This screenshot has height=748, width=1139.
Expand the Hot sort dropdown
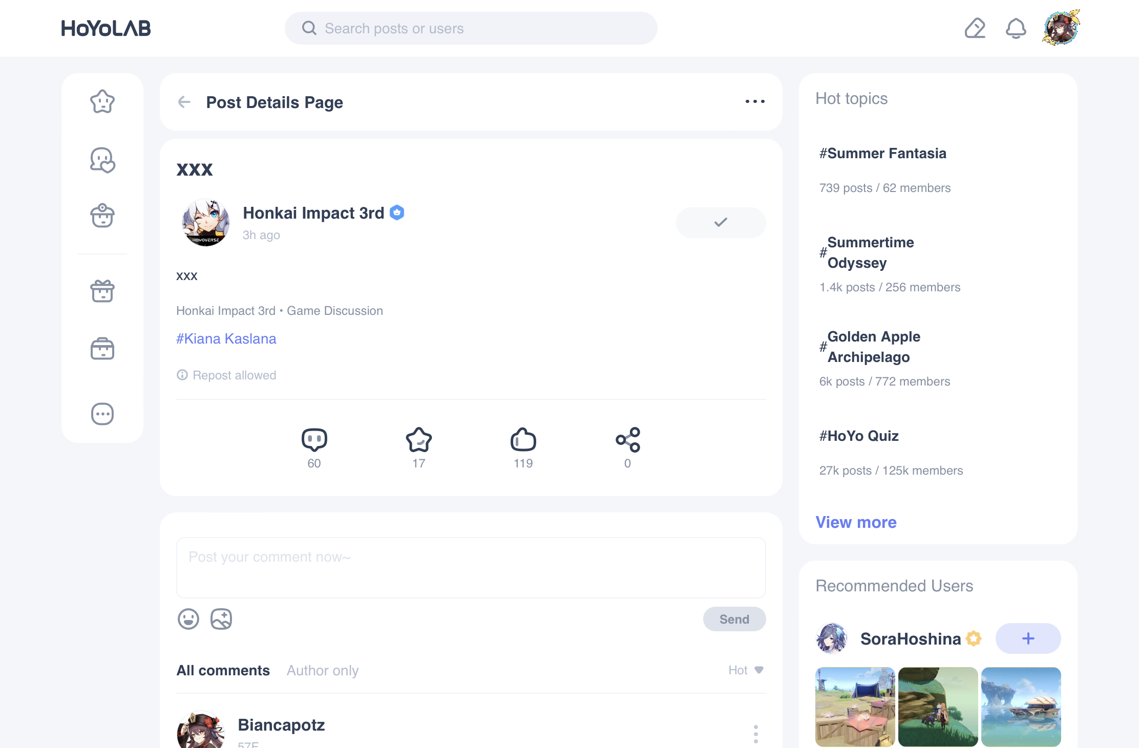pos(746,670)
